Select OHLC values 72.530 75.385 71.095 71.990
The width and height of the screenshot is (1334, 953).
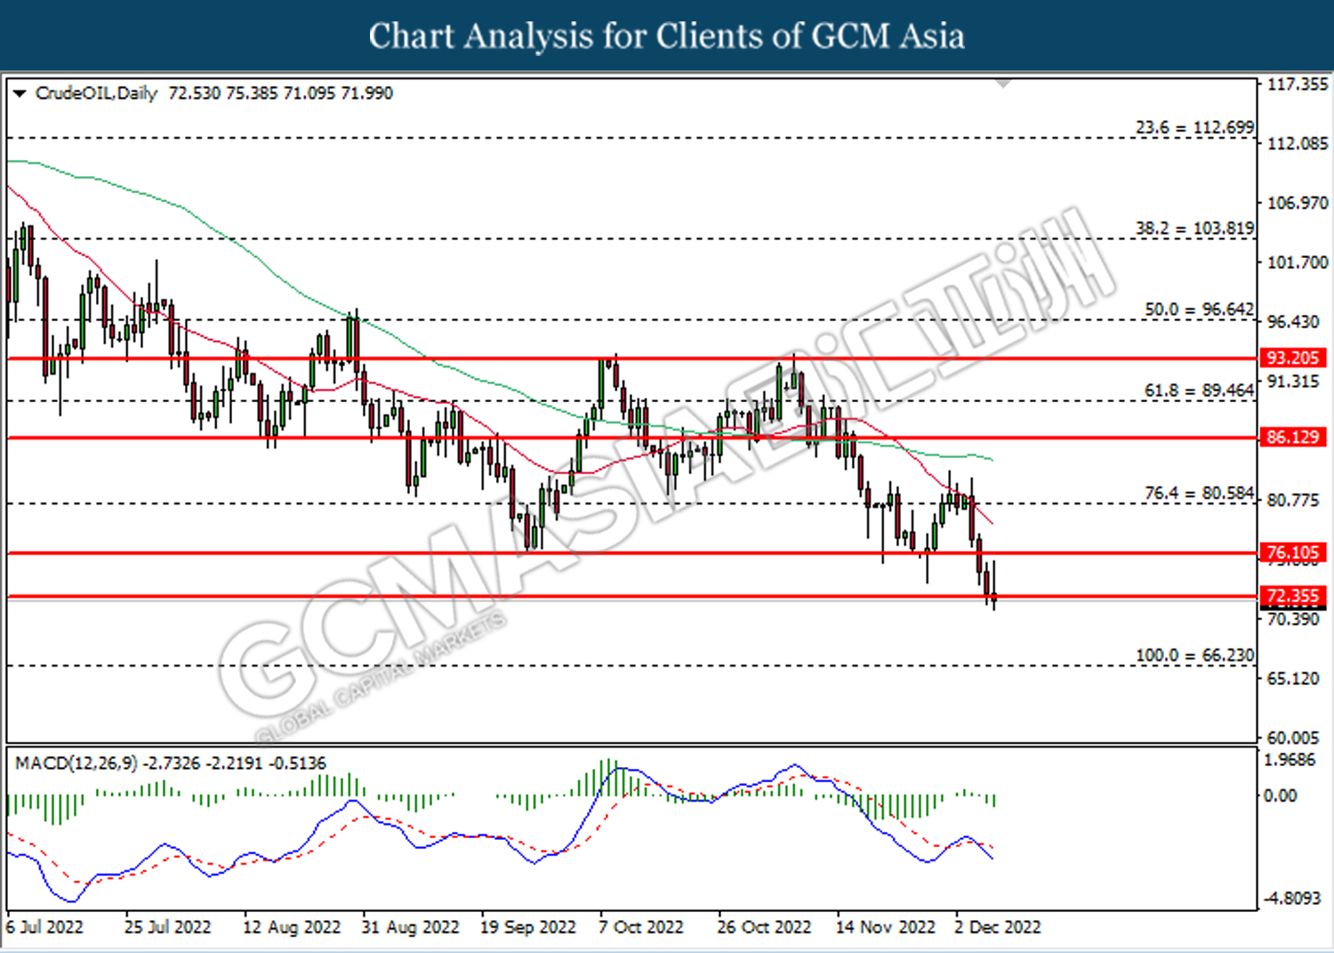pyautogui.click(x=280, y=93)
